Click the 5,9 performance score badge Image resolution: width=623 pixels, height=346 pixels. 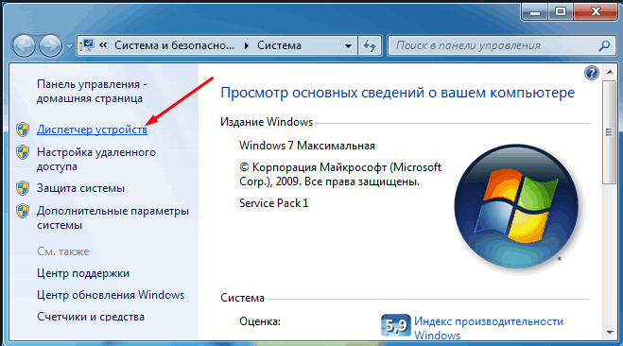click(x=396, y=325)
